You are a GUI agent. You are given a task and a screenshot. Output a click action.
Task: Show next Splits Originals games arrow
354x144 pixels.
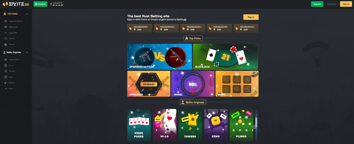pos(254,127)
